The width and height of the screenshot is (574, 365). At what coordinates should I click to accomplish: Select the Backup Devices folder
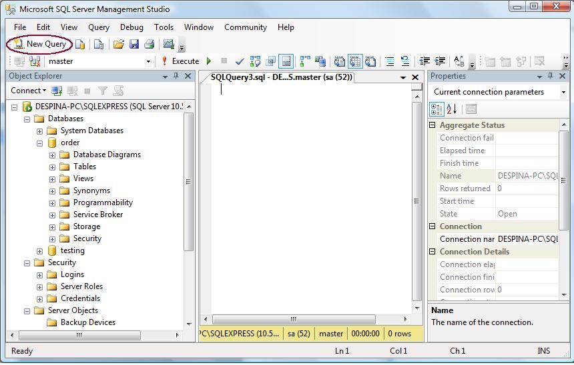(x=88, y=322)
